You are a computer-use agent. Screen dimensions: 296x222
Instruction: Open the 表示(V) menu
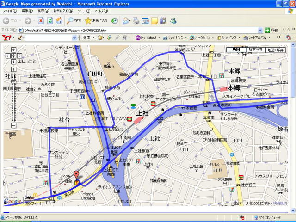point(43,11)
